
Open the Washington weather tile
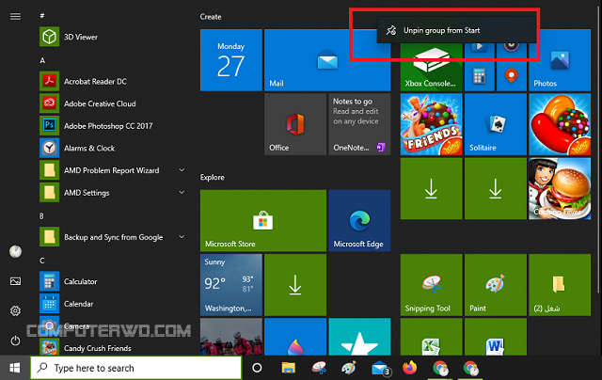pos(231,285)
